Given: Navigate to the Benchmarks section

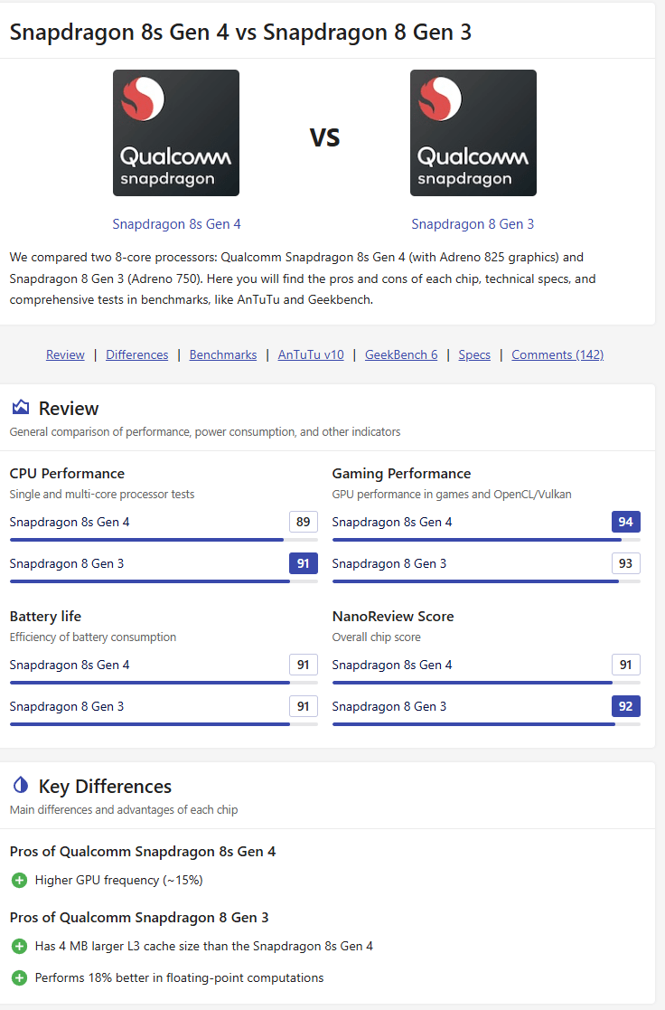Looking at the screenshot, I should point(223,354).
